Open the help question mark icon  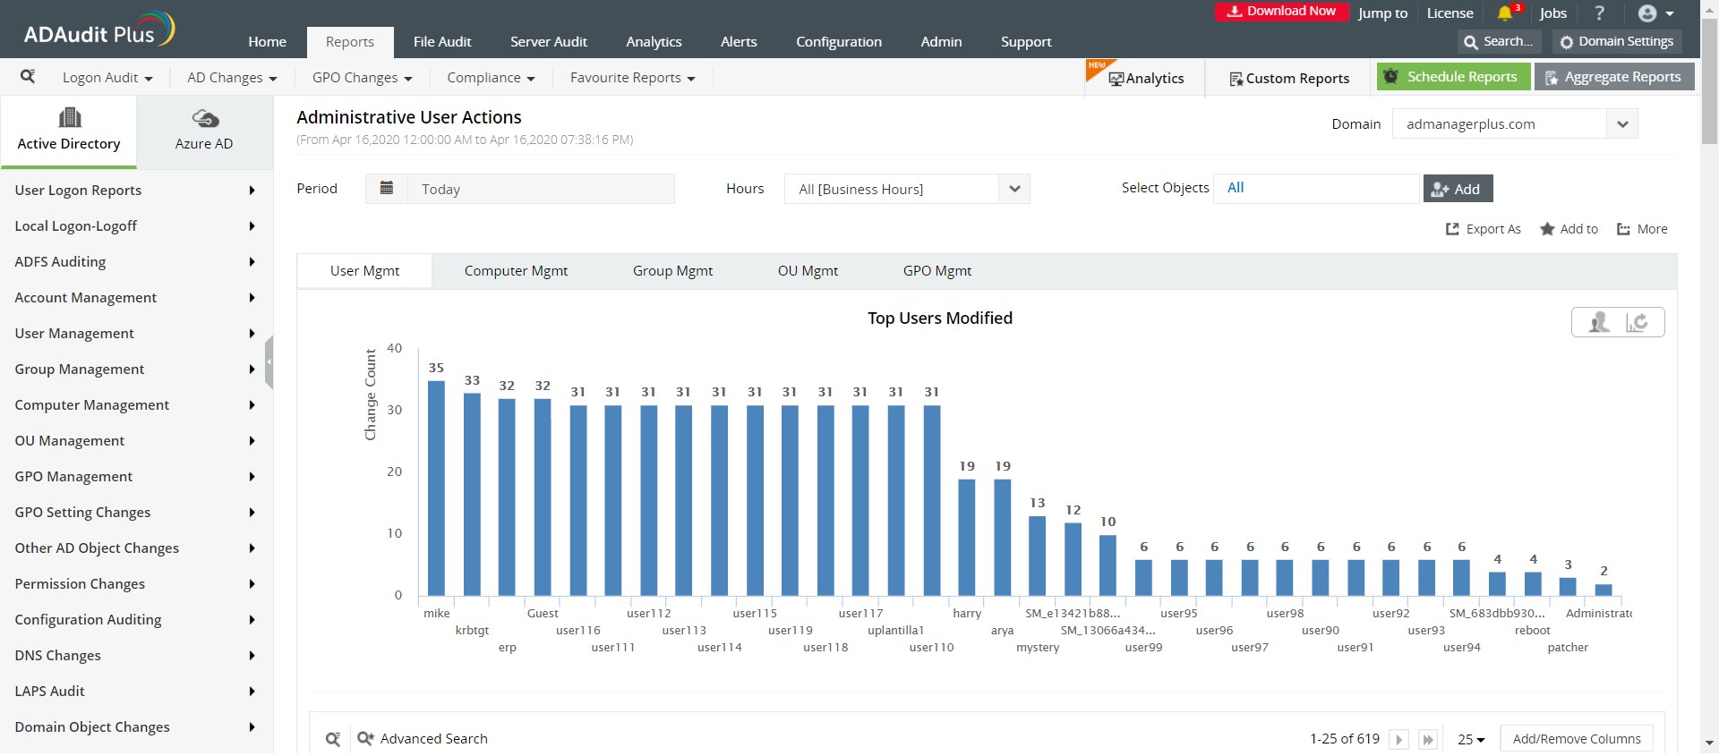point(1599,13)
